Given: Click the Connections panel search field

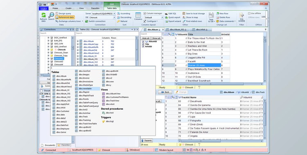Looking at the screenshot, I should click(57, 33).
